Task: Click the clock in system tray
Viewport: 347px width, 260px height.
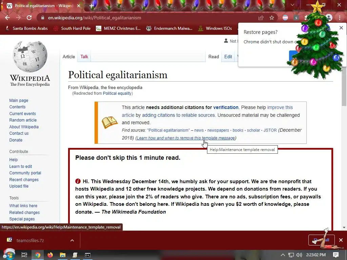Action: click(316, 255)
